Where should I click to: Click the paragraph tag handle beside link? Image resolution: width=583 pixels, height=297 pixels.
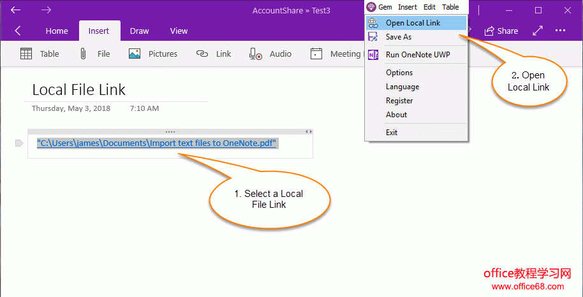[x=19, y=143]
